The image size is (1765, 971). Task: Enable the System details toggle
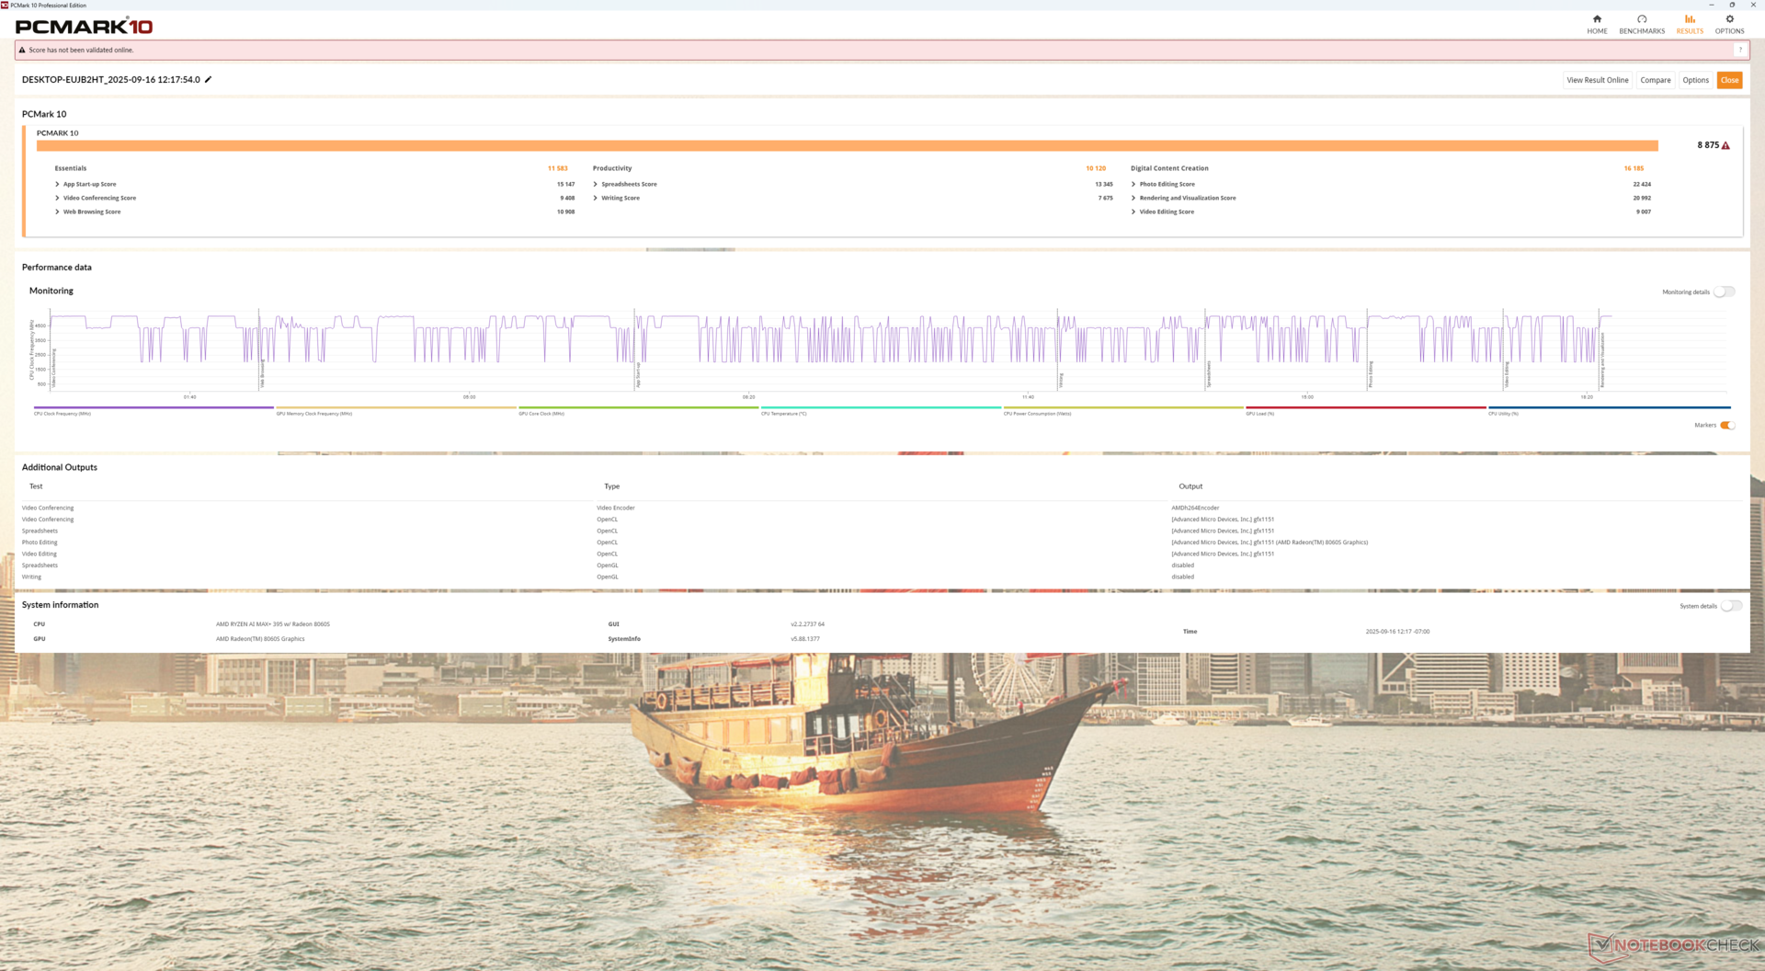point(1730,606)
